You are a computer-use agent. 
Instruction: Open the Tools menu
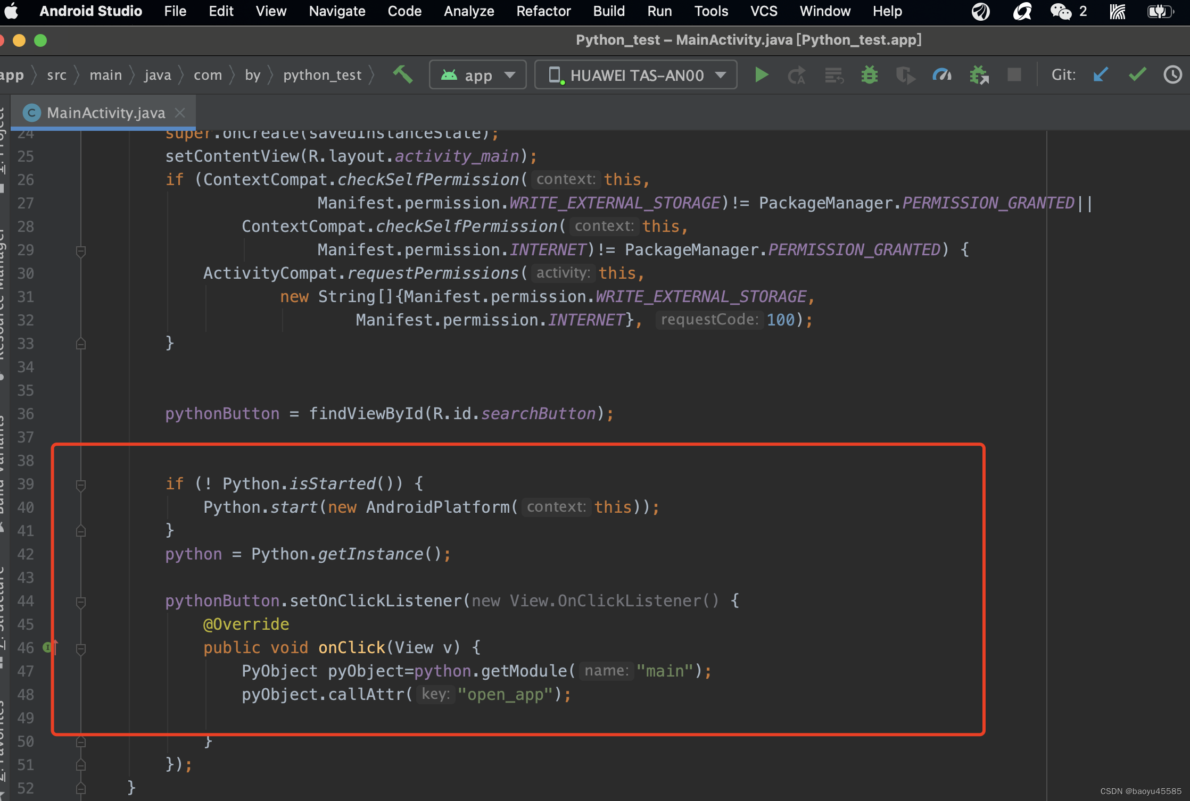coord(711,11)
